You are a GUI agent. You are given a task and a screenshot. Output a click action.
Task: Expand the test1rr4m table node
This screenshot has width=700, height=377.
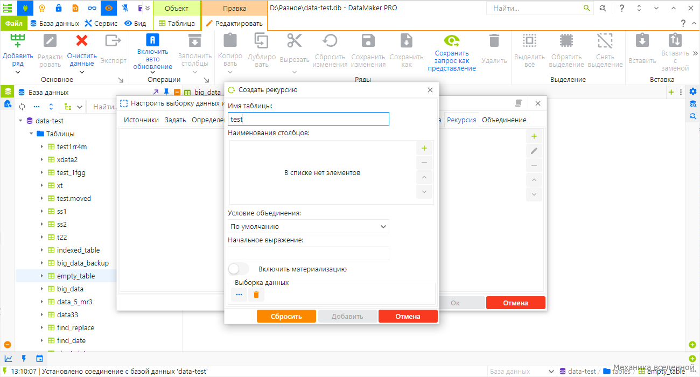pyautogui.click(x=41, y=146)
